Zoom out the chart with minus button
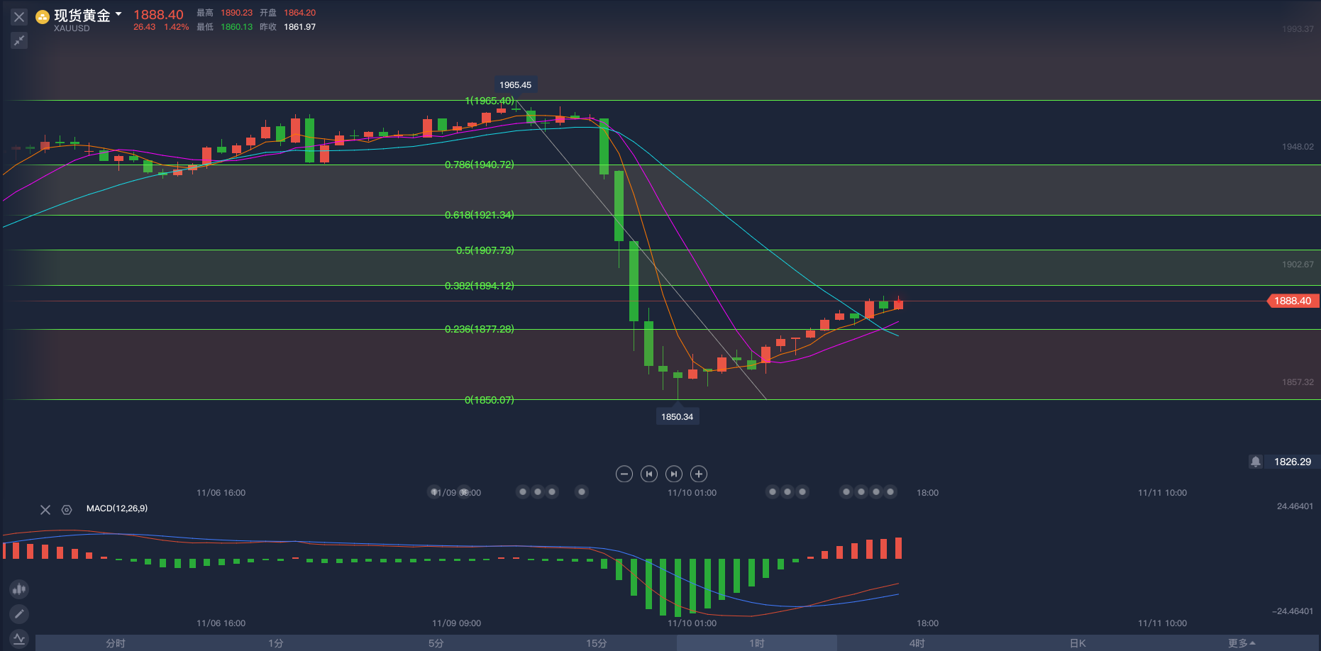Screen dimensions: 1321x651 point(624,474)
